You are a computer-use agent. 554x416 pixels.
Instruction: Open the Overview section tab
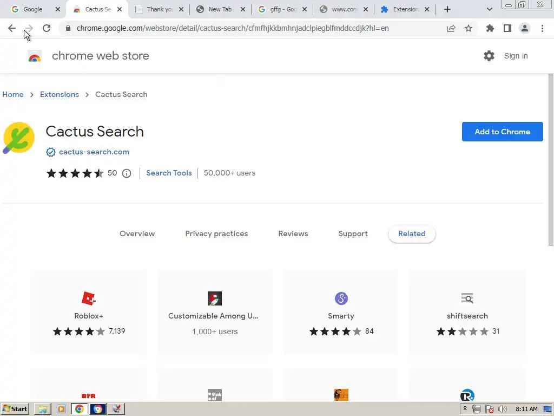137,234
